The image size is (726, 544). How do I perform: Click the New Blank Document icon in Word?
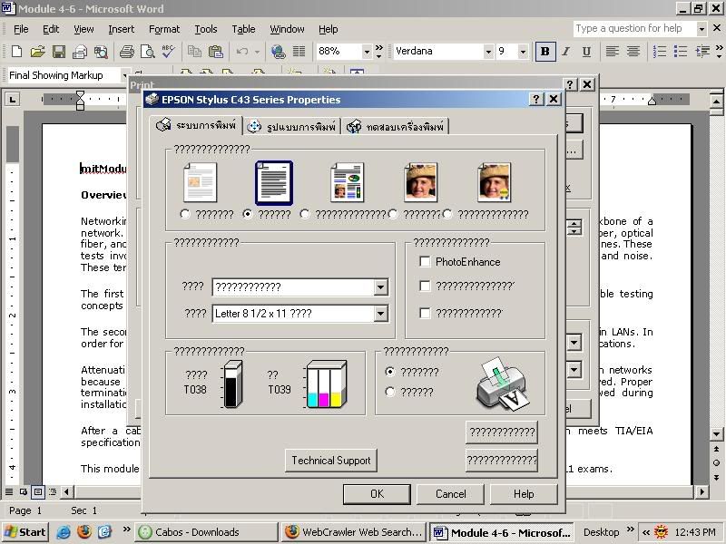[x=16, y=52]
